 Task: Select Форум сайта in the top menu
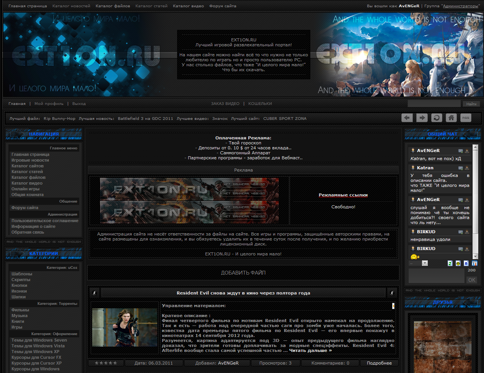coord(222,6)
